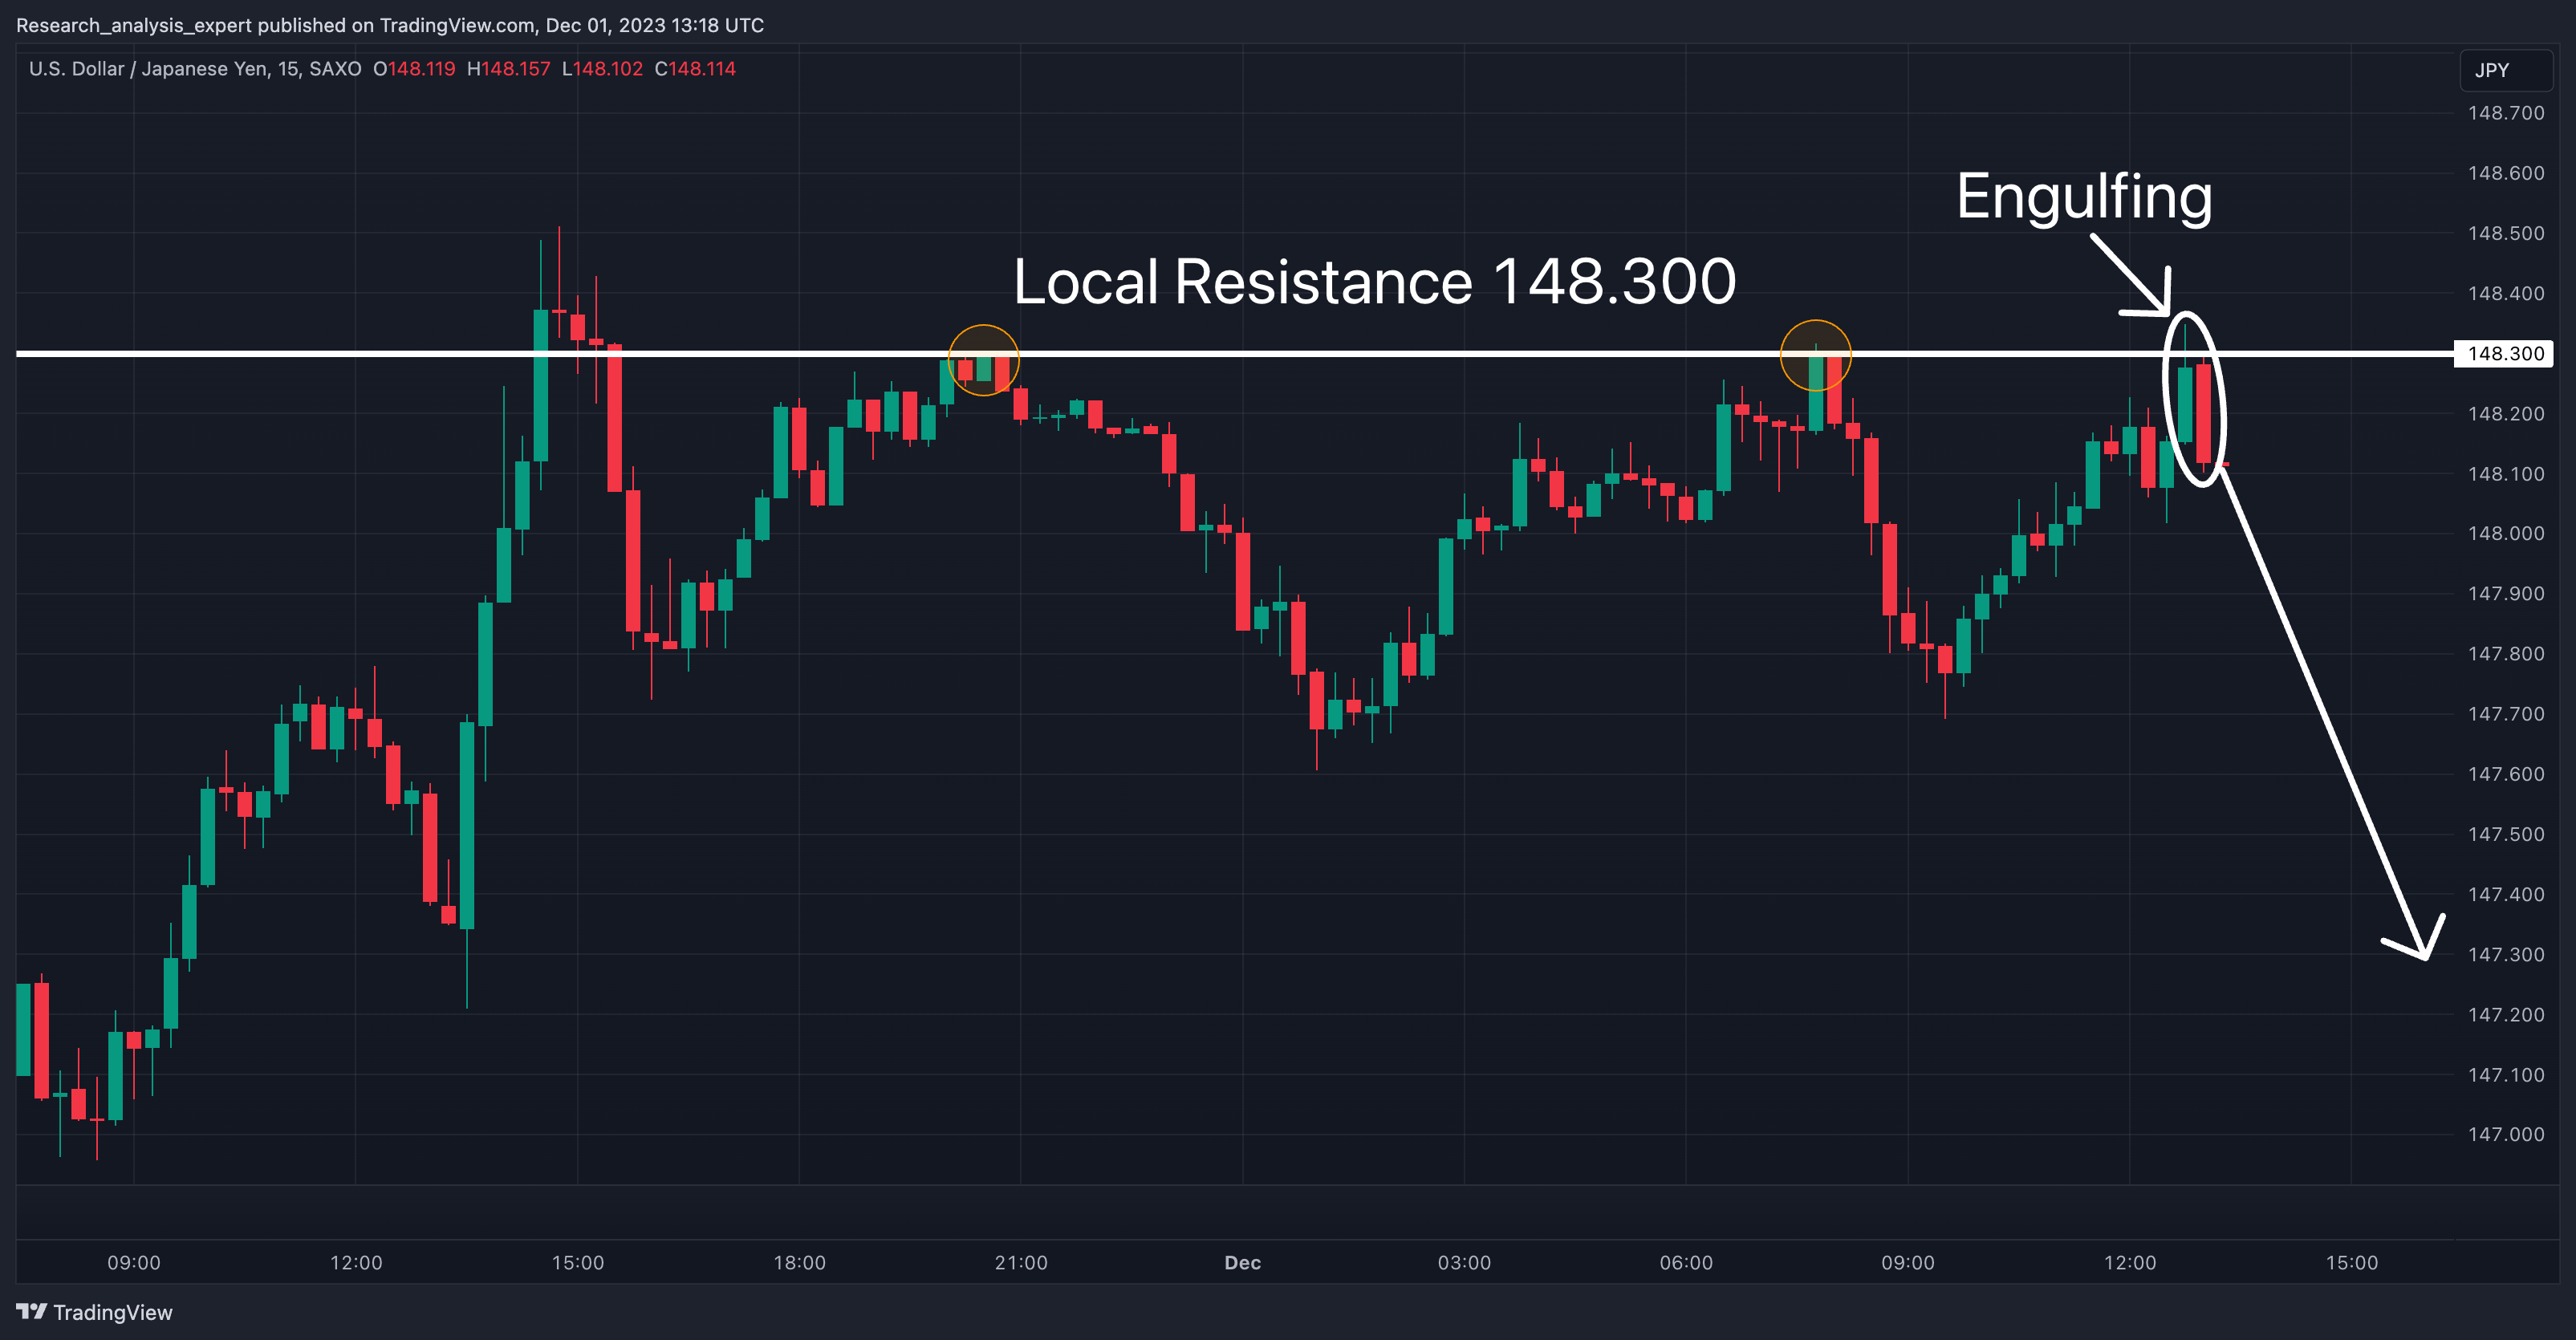
Task: Click the 06:00 time axis label
Action: 1686,1262
